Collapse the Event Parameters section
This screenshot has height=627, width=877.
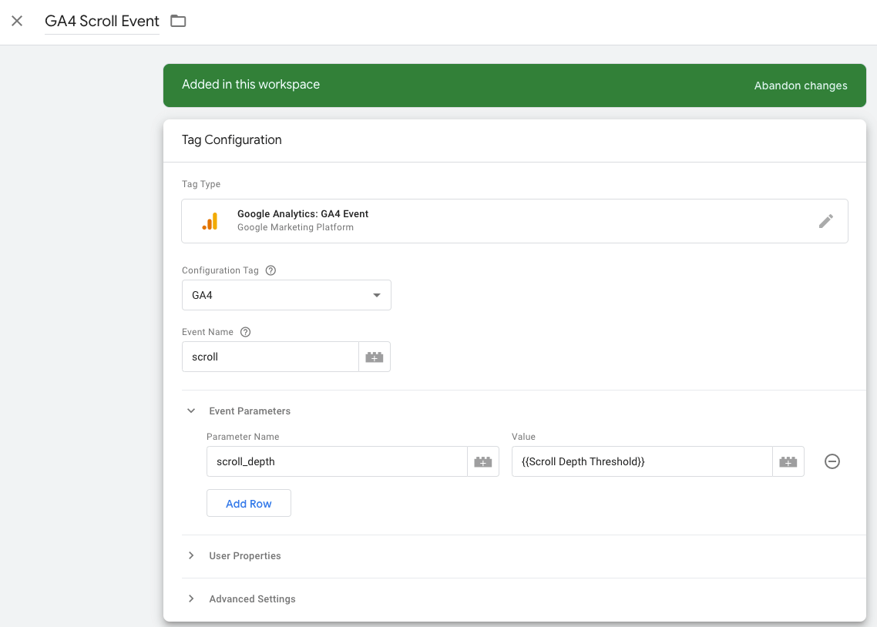192,411
